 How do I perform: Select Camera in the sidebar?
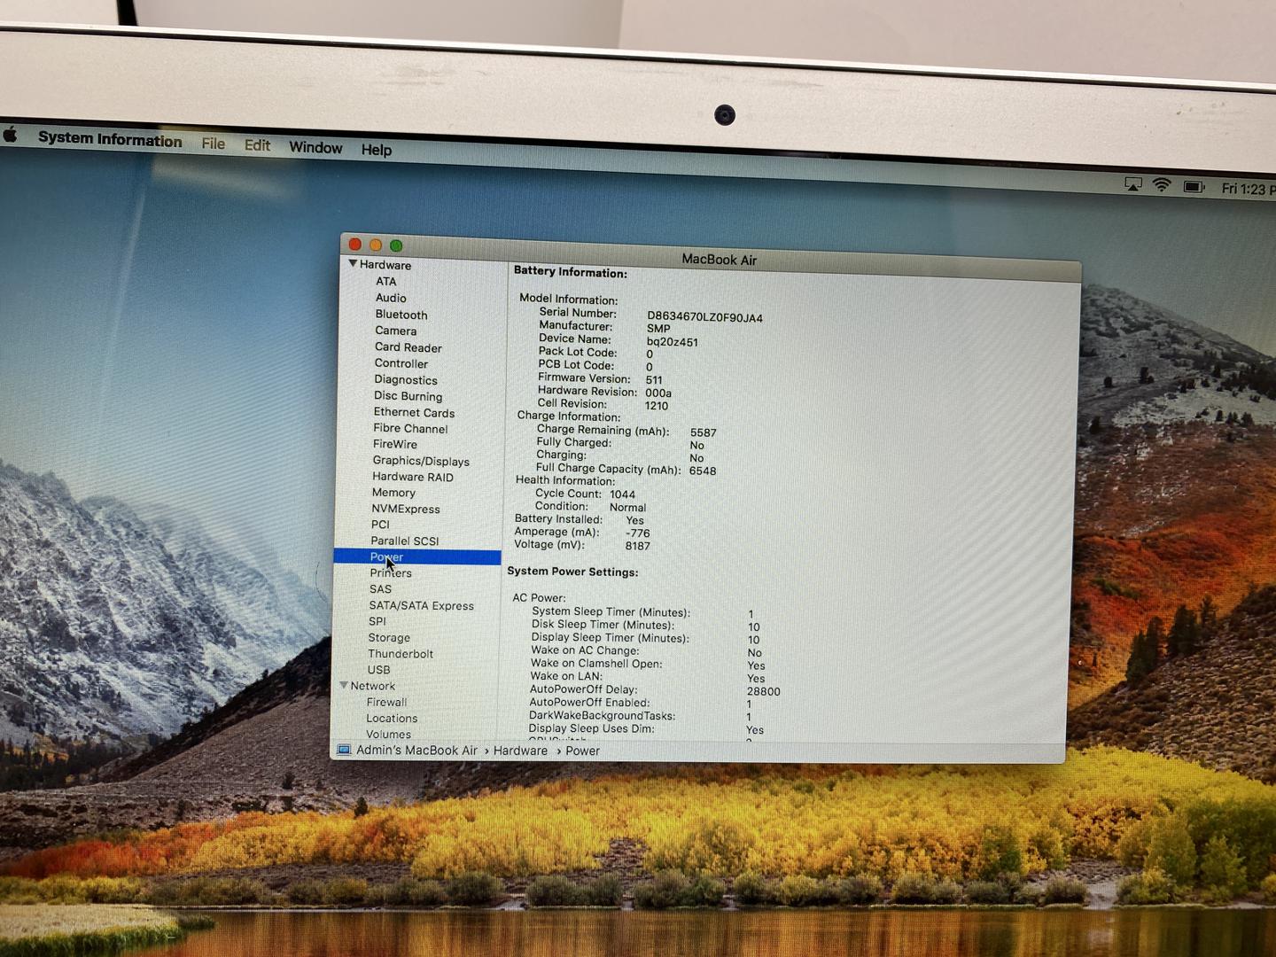point(395,331)
